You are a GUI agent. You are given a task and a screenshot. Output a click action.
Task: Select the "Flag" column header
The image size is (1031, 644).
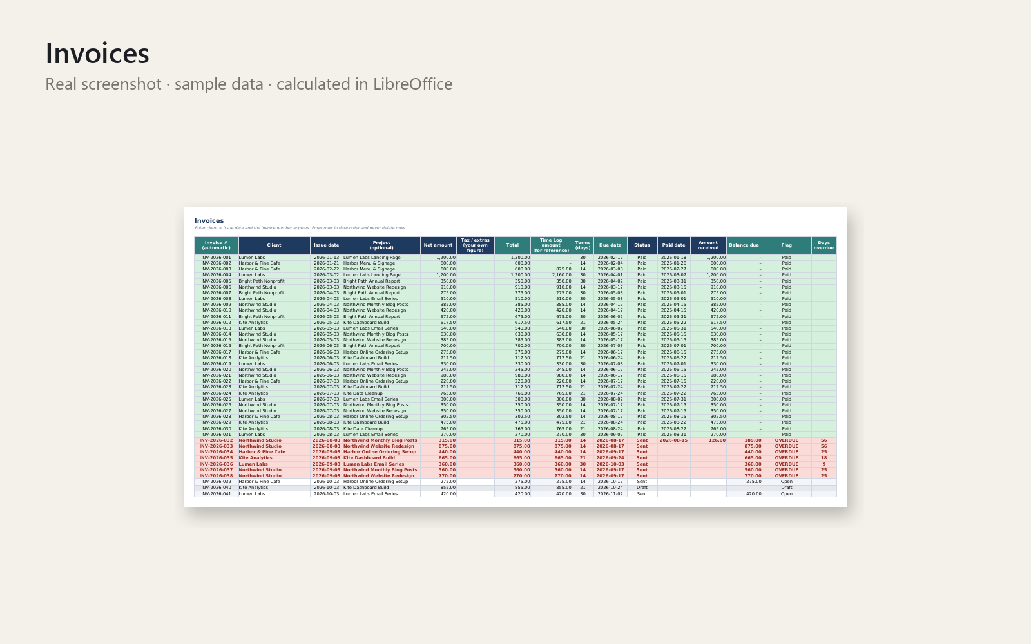coord(787,245)
